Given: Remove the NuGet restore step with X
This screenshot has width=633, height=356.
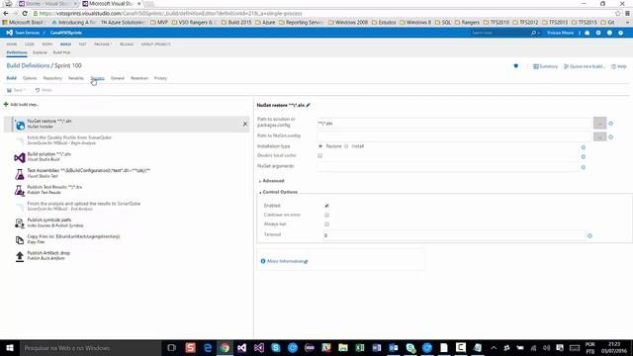Looking at the screenshot, I should click(245, 124).
